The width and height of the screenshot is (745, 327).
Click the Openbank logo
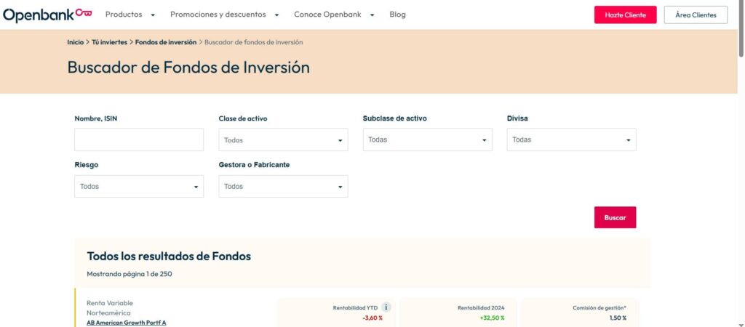tap(47, 15)
